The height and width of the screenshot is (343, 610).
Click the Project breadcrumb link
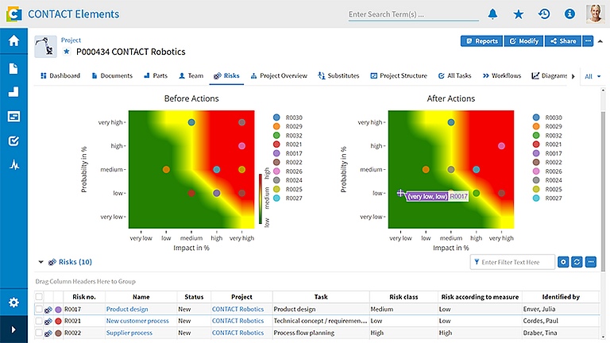71,40
